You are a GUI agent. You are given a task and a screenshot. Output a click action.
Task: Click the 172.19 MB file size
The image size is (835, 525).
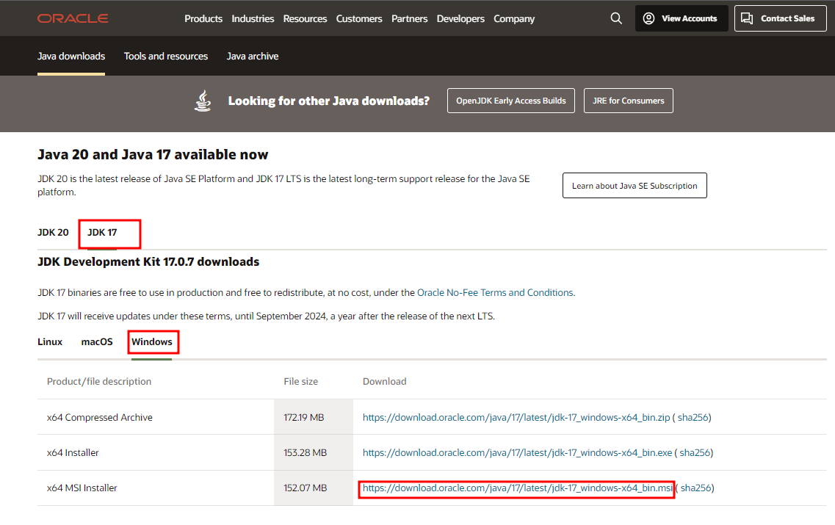303,418
